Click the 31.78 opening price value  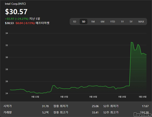click(45, 106)
